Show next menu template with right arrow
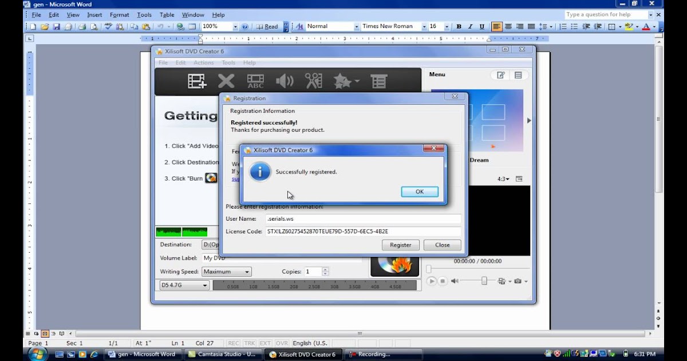The height and width of the screenshot is (361, 687). [x=528, y=120]
